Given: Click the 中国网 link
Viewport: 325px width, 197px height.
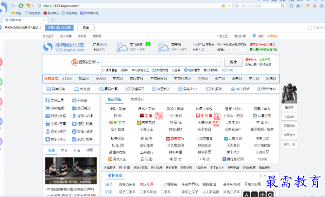Looking at the screenshot, I should tap(118, 79).
